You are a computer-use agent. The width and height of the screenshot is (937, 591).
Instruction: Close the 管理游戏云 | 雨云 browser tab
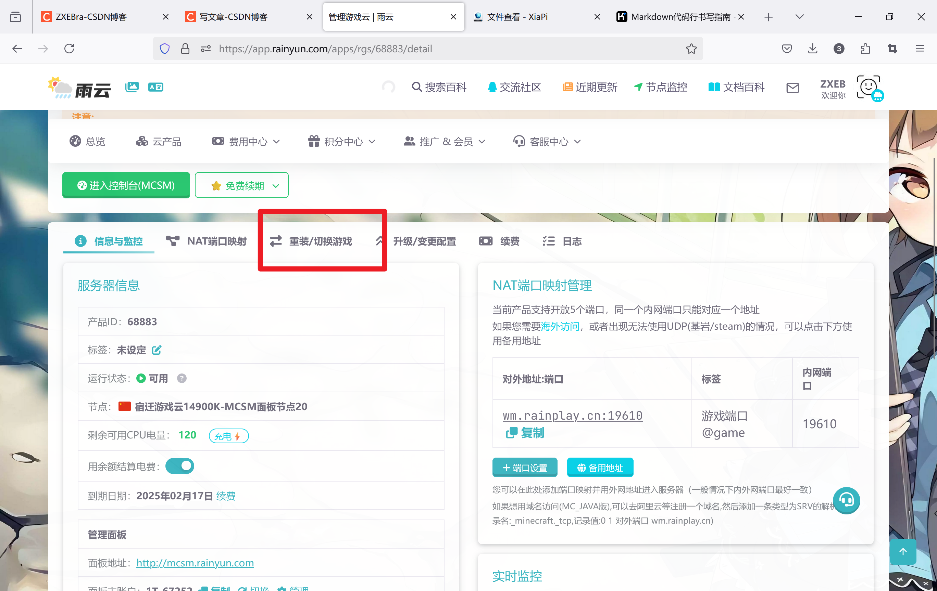453,17
